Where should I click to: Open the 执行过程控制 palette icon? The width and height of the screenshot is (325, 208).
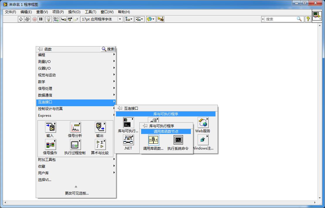coord(75,145)
